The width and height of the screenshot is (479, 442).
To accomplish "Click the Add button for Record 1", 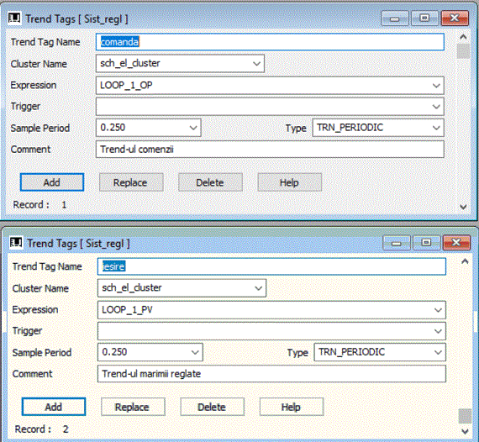I will click(x=52, y=182).
